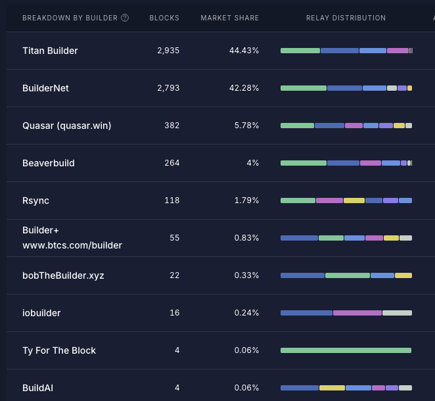435x401 pixels.
Task: Click BuildAI's 0.06% market share
Action: (x=246, y=388)
